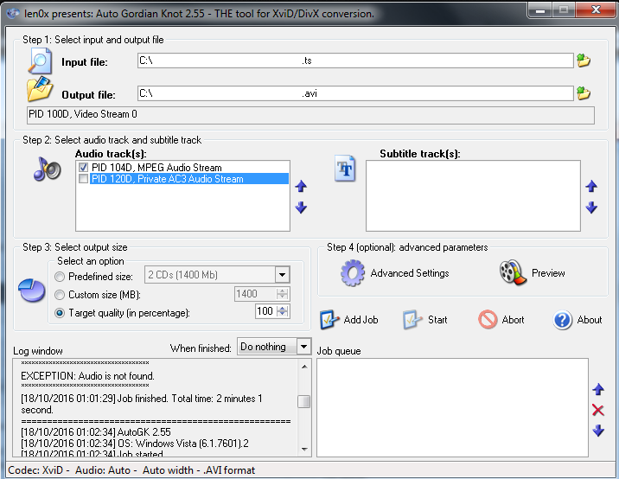Open Advanced Settings gear icon
Image resolution: width=619 pixels, height=479 pixels.
pos(353,273)
